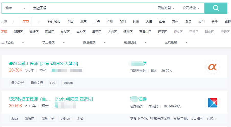Expand the 公司规模 filter dropdown
The width and height of the screenshot is (231, 127).
(x=176, y=43)
